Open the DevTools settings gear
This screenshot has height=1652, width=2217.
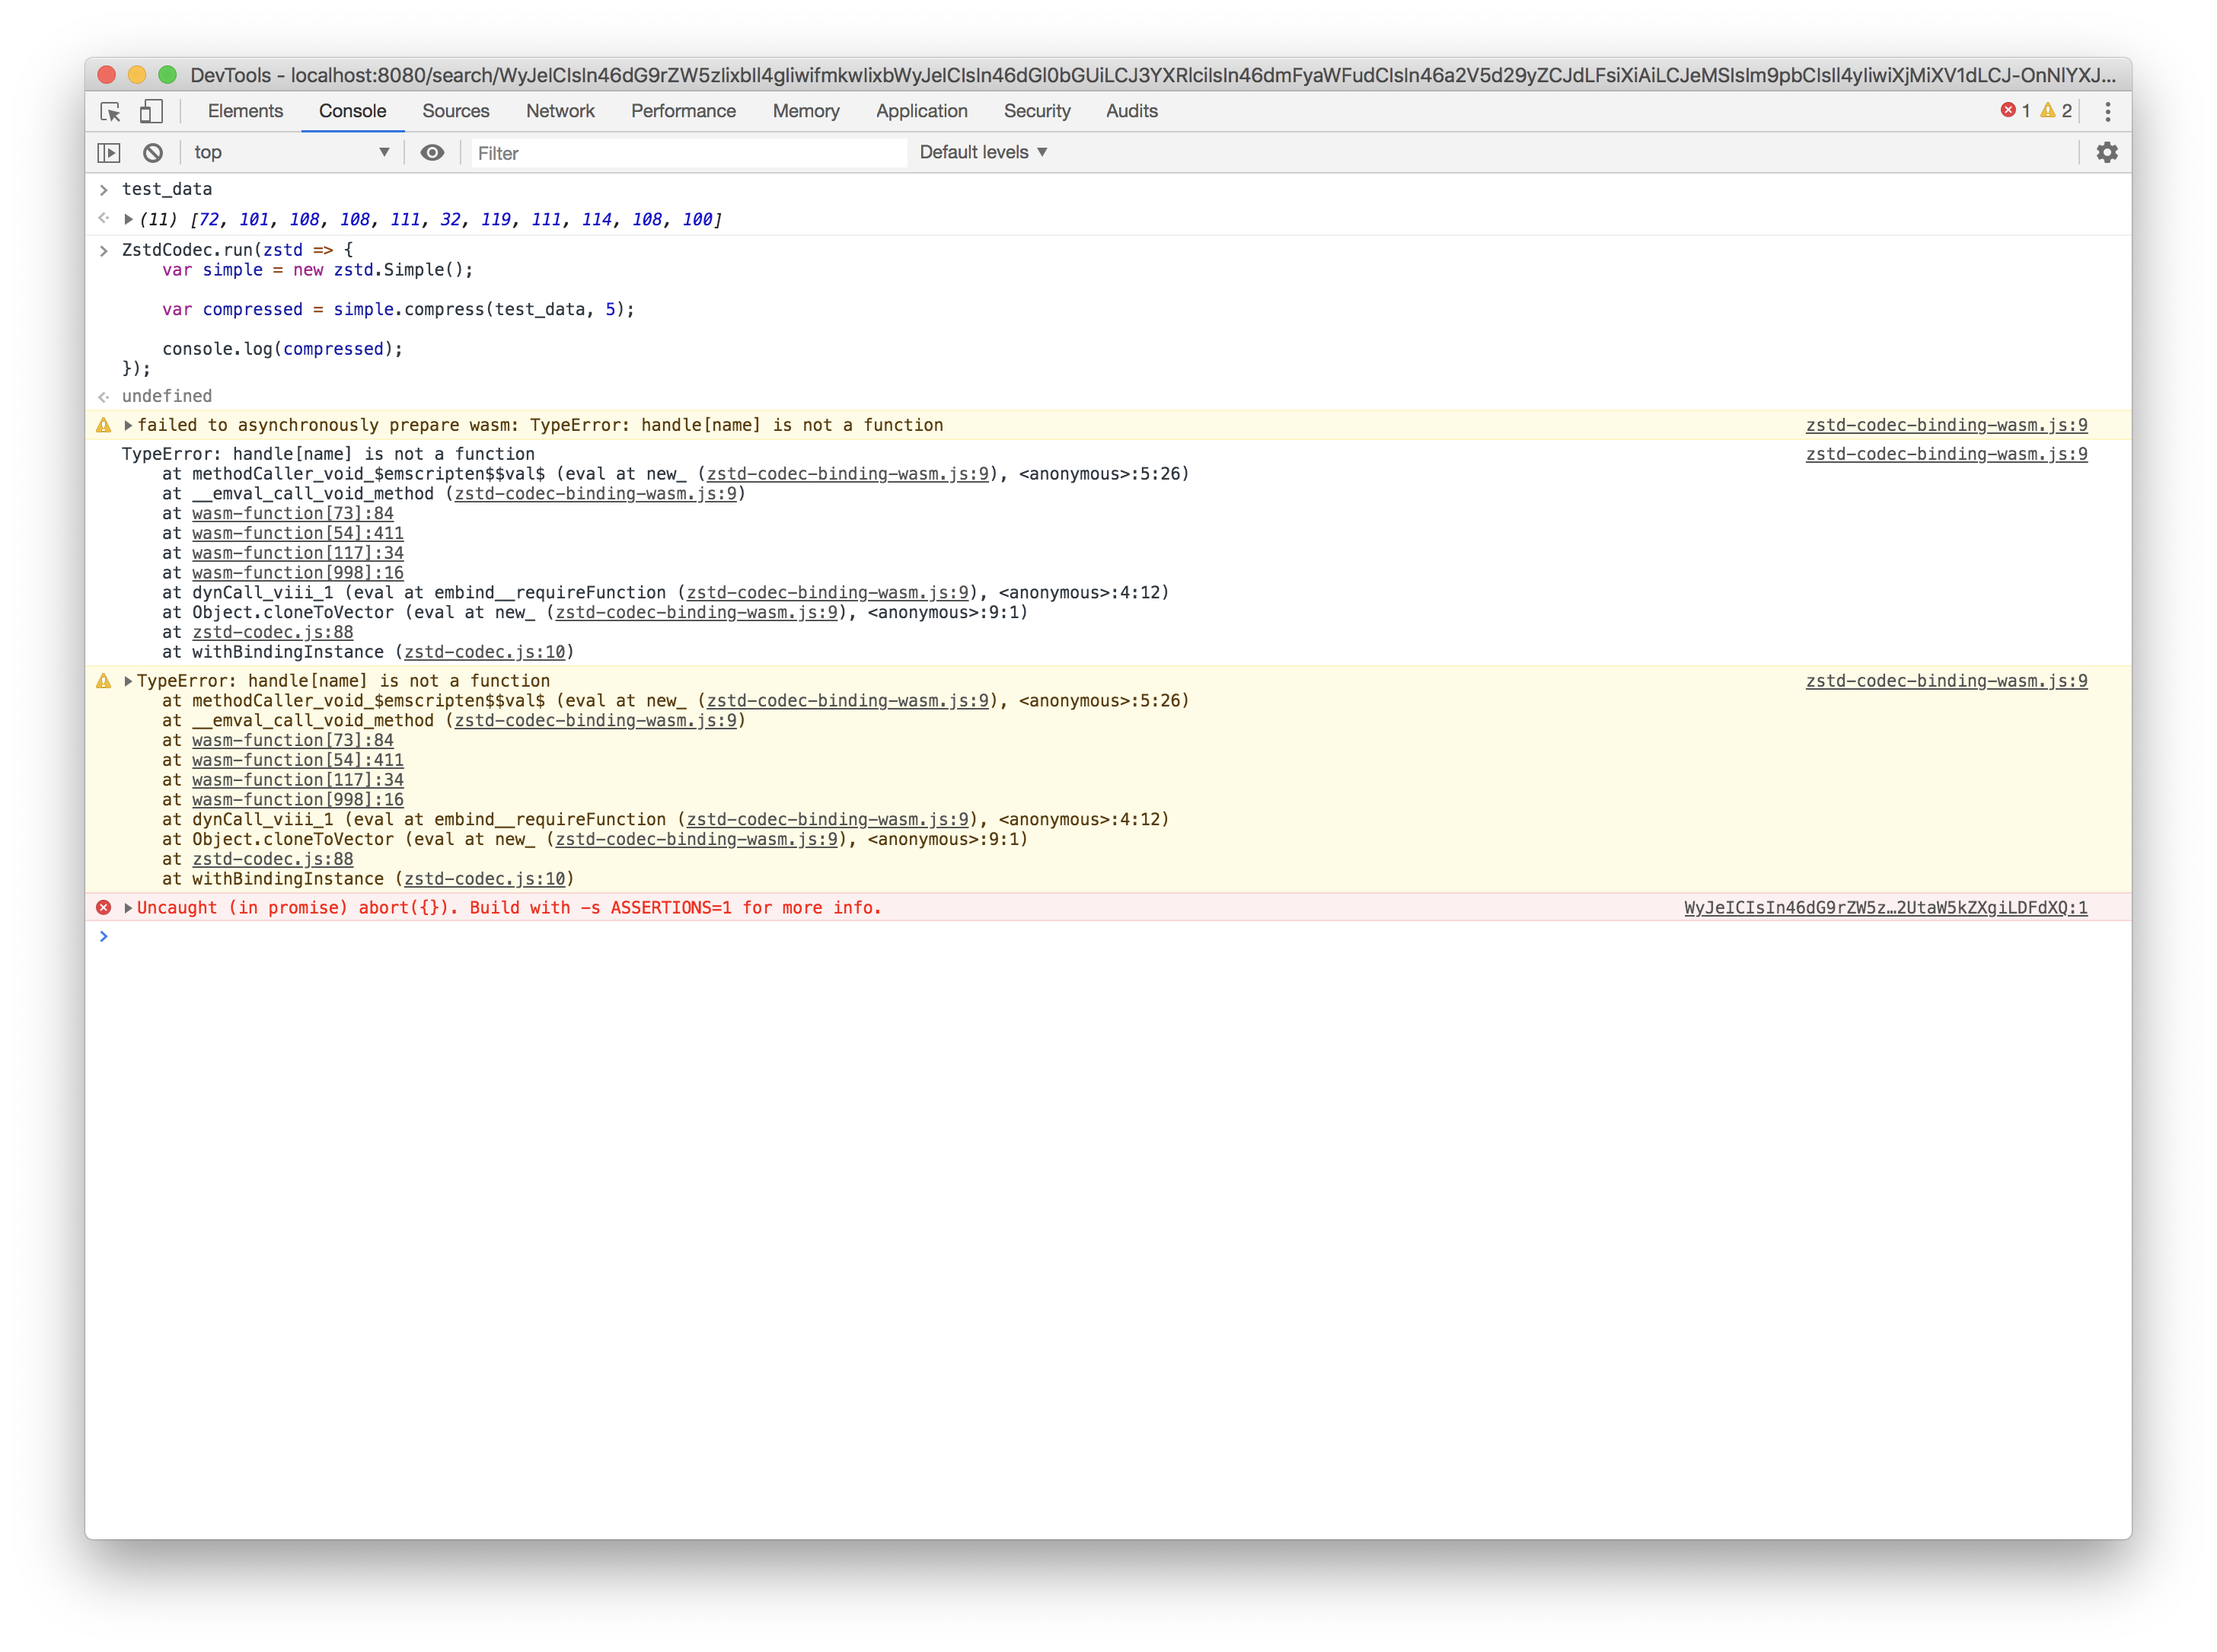pyautogui.click(x=2107, y=152)
